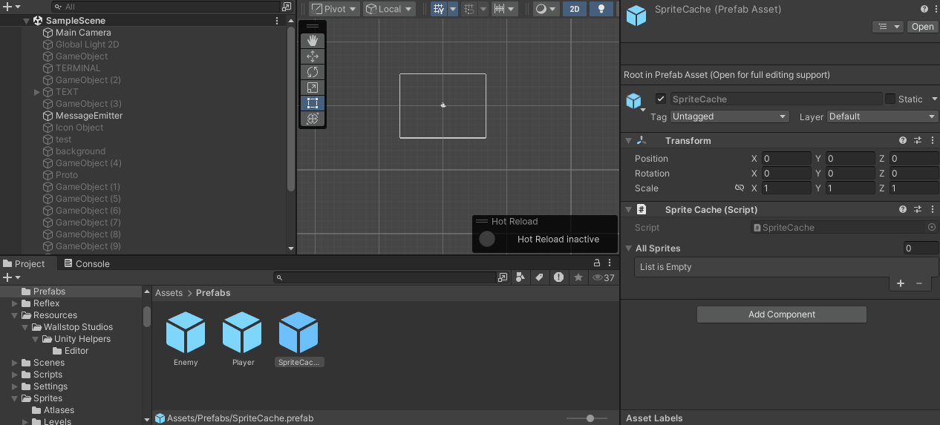Select the Hand view tool
The height and width of the screenshot is (425, 940).
[313, 41]
